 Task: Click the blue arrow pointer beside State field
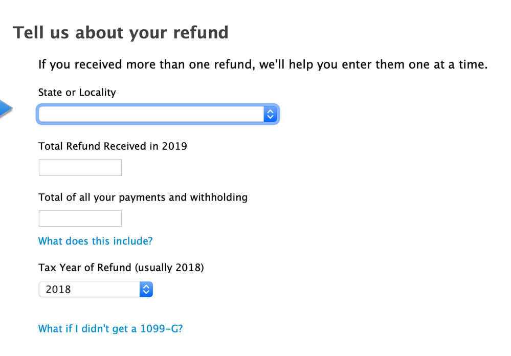(x=6, y=108)
